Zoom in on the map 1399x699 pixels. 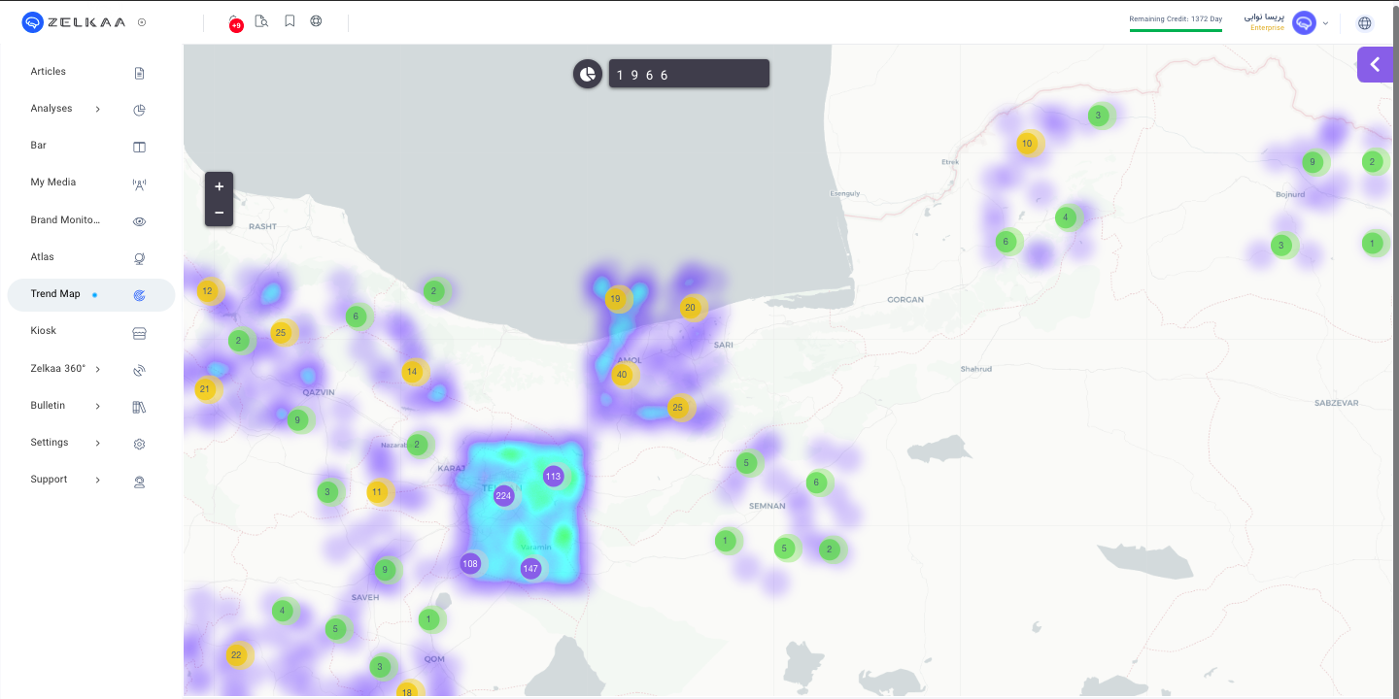point(219,186)
